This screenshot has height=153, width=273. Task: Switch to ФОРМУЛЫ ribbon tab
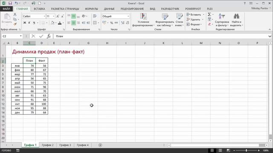coord(91,8)
